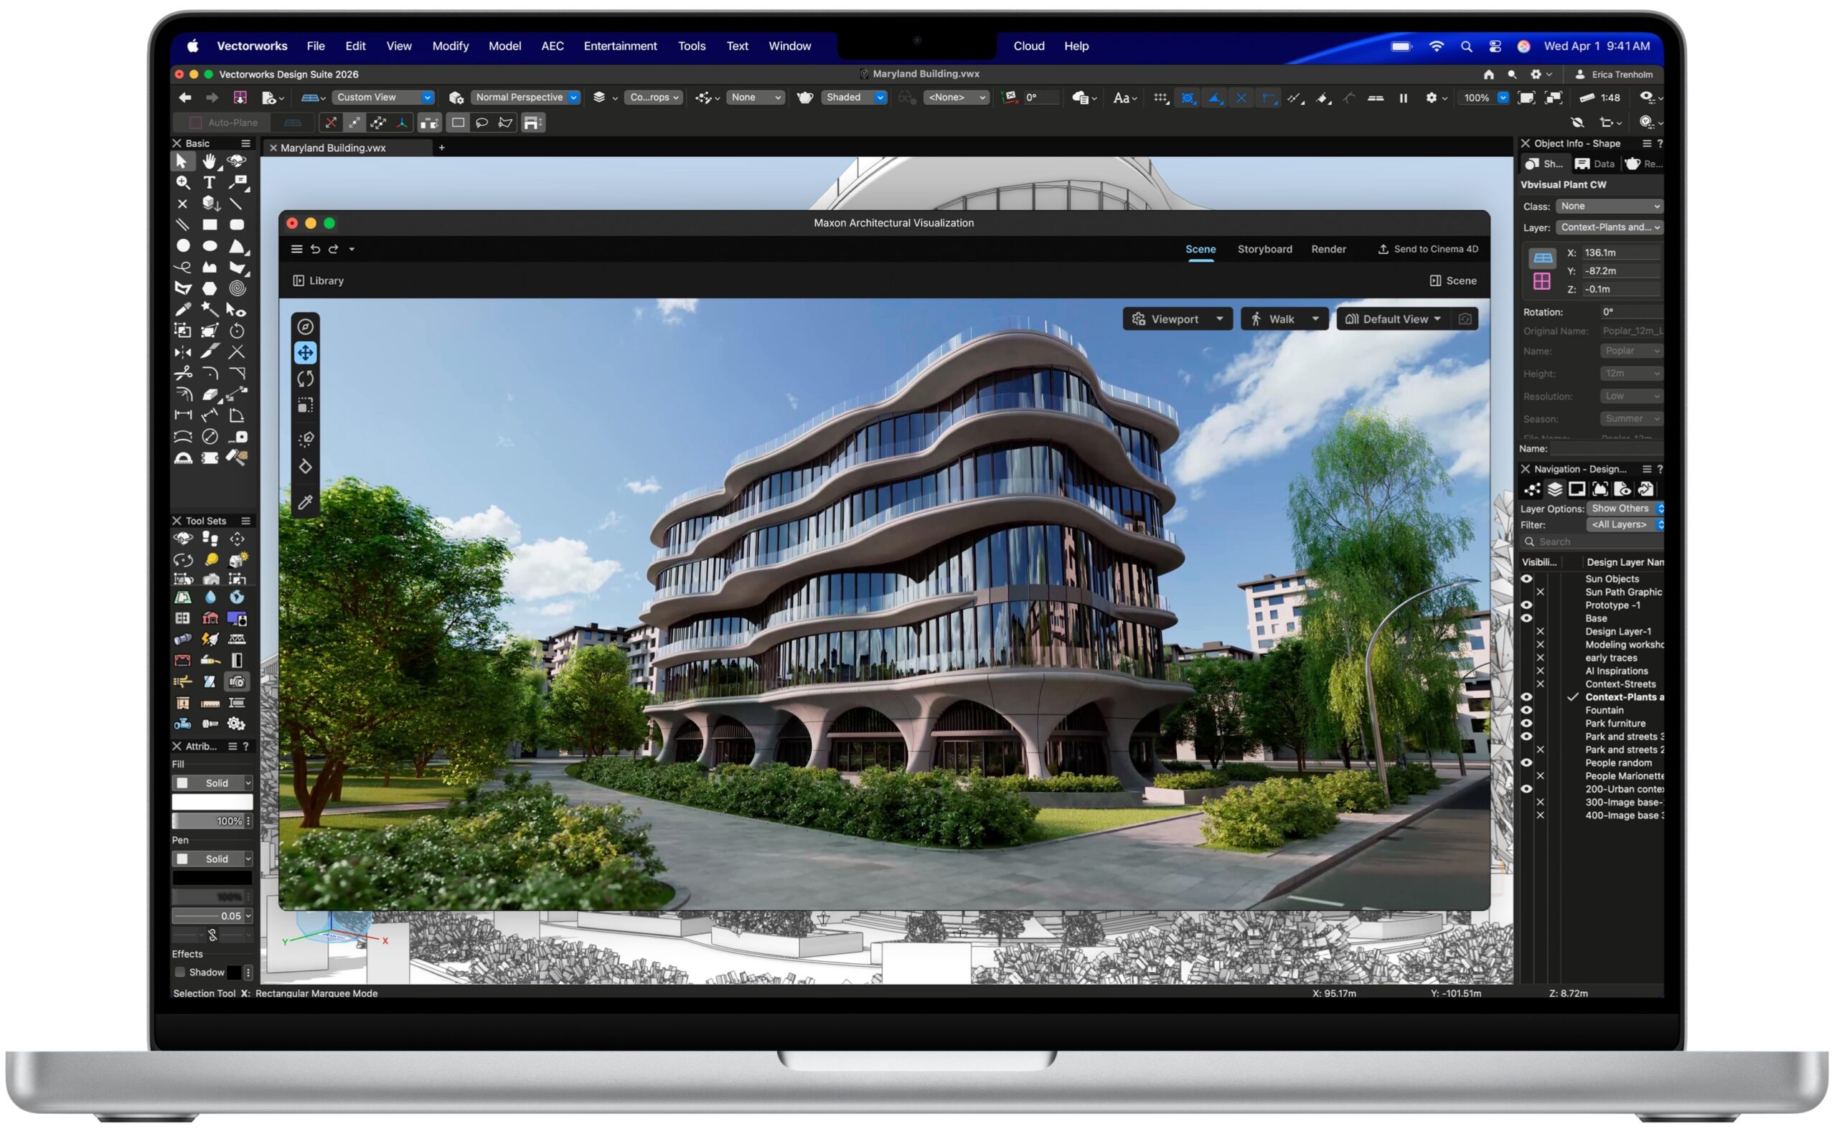Select the Rotate tool in the Maxon toolbar
The width and height of the screenshot is (1837, 1131).
tap(305, 379)
